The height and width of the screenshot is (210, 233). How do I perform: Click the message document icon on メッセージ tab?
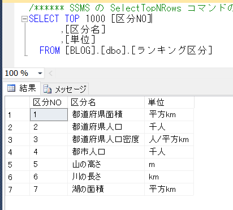point(48,89)
